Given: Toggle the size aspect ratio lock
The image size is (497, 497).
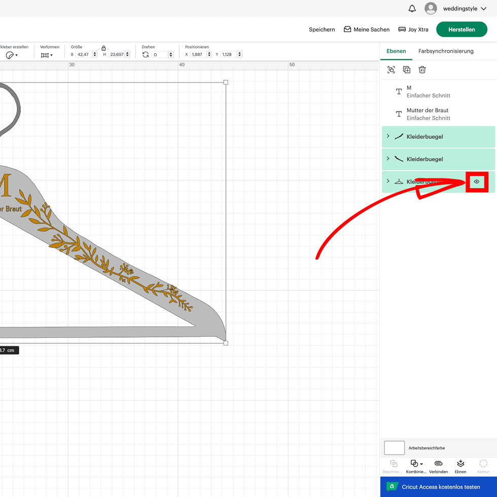Looking at the screenshot, I should tap(103, 48).
